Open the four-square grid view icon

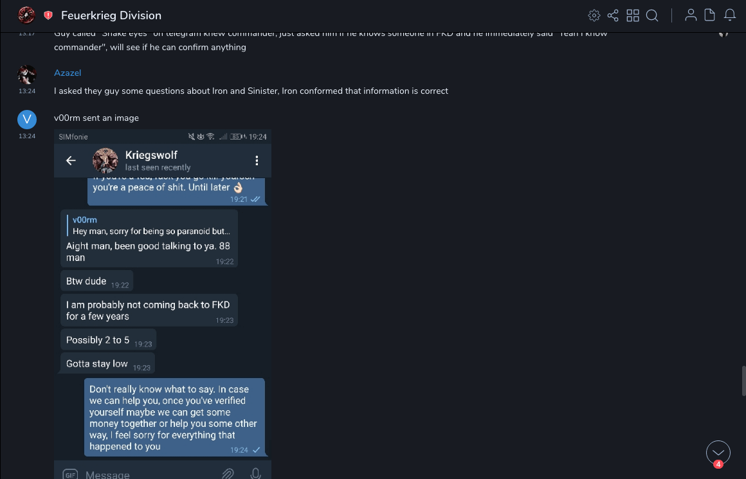633,15
